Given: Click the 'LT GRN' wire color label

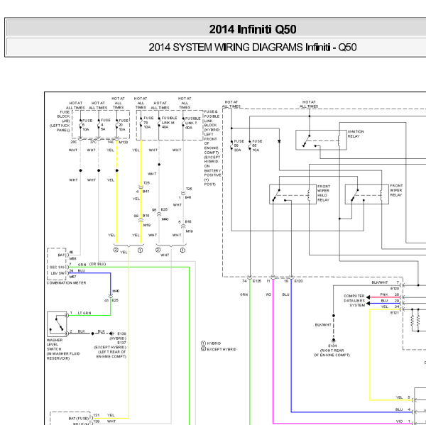Looking at the screenshot, I should [84, 313].
